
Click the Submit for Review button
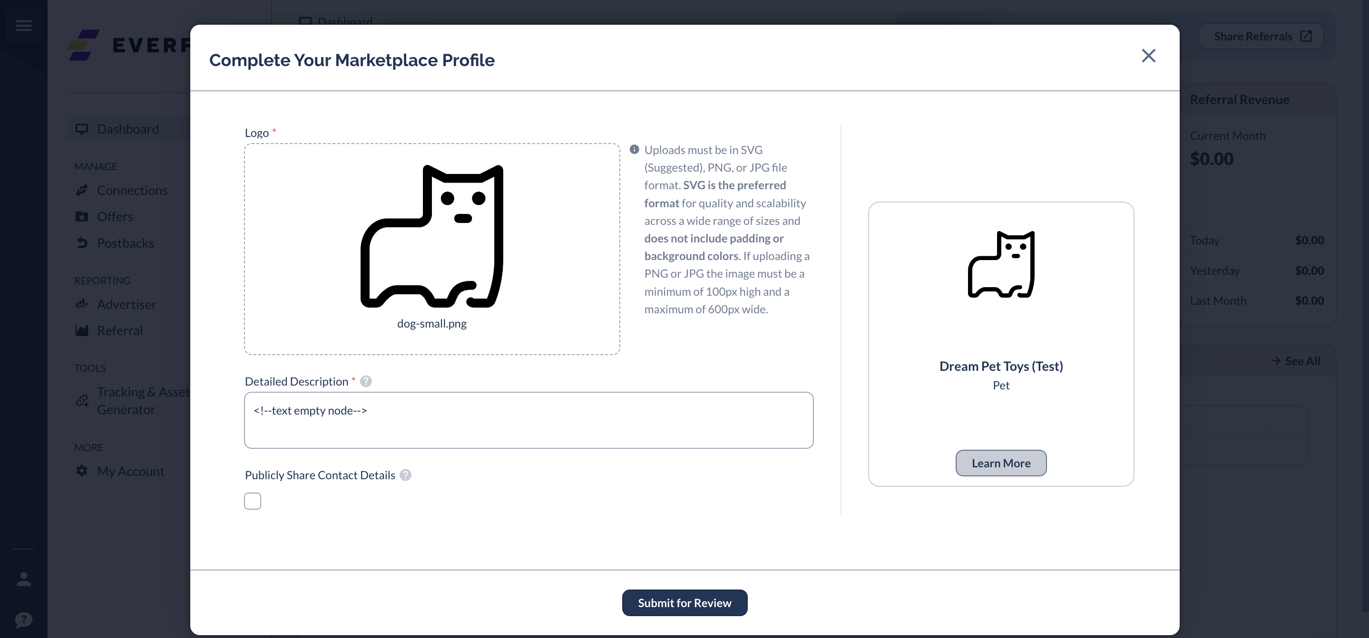point(684,603)
